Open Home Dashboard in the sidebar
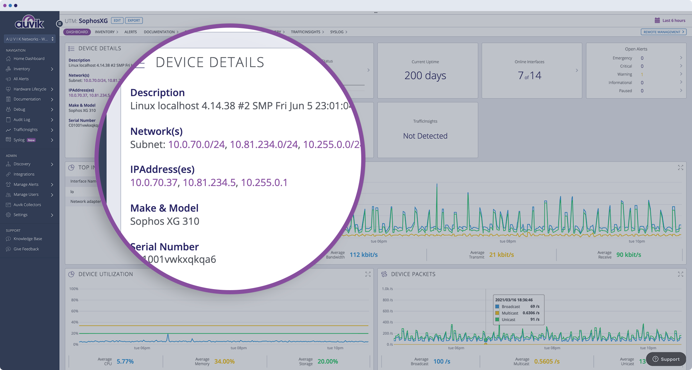The width and height of the screenshot is (692, 370). click(x=29, y=59)
